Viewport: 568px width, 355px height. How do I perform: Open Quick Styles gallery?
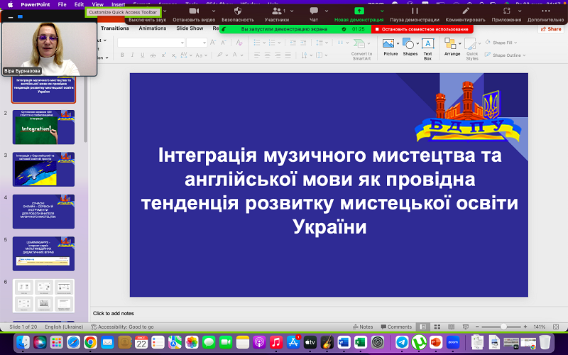pos(471,49)
